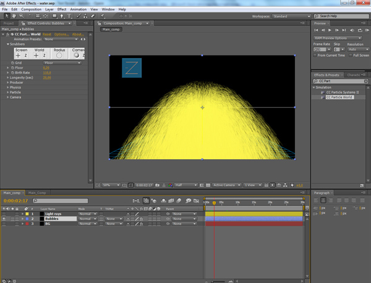Switch to the Project tab
371x283 pixels.
pyautogui.click(x=9, y=23)
